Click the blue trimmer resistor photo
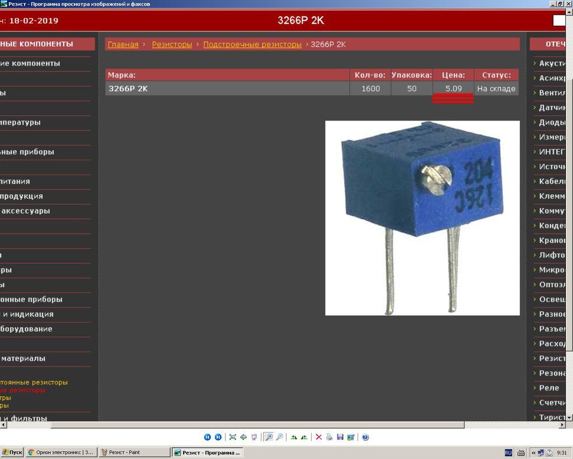Viewport: 573px width, 459px height. (x=422, y=218)
